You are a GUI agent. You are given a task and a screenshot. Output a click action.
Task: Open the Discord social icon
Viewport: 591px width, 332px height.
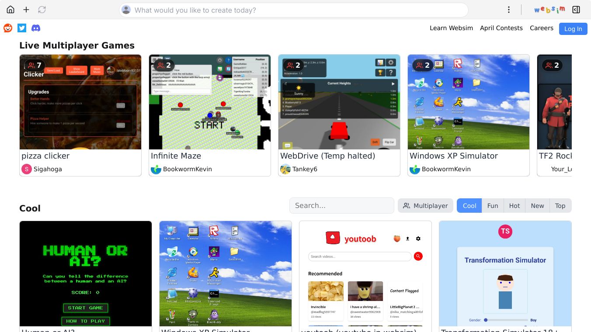[x=36, y=28]
